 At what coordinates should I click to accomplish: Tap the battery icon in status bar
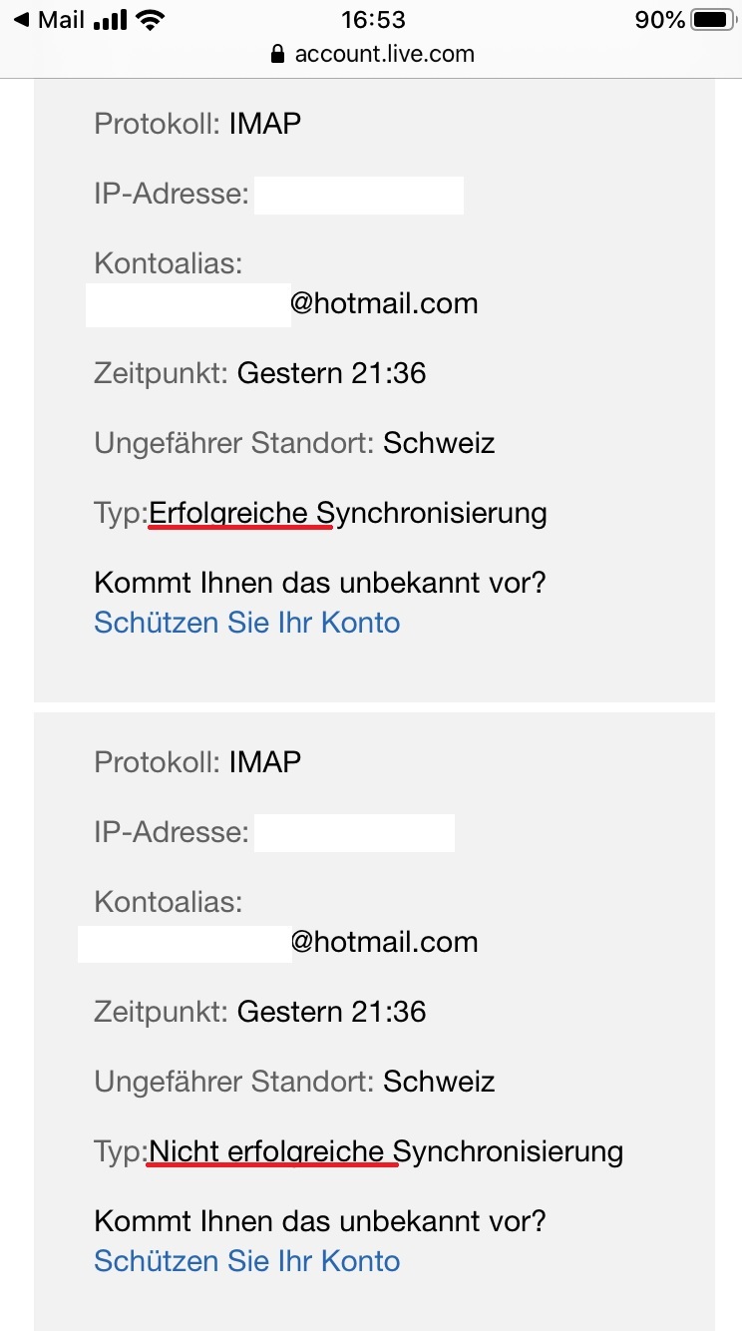click(x=712, y=20)
